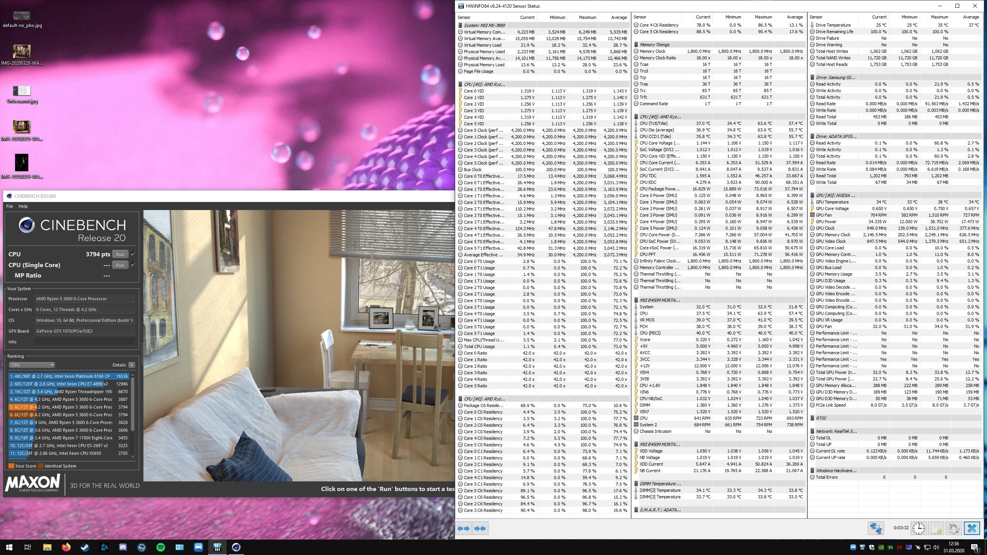
Task: Open the CPU ranking dropdown in Cinebench
Action: pyautogui.click(x=32, y=365)
